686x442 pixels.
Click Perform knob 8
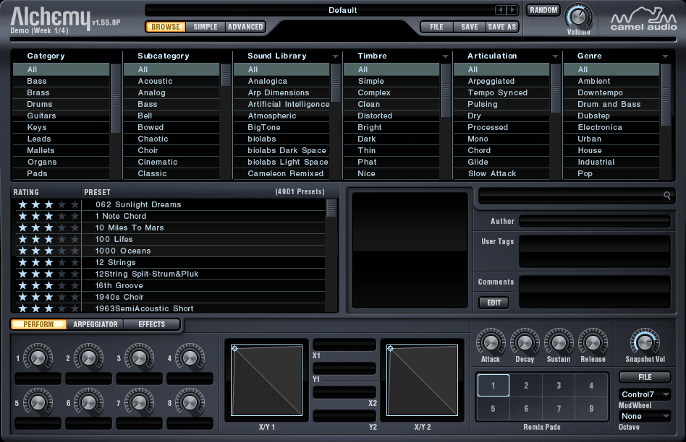[190, 402]
